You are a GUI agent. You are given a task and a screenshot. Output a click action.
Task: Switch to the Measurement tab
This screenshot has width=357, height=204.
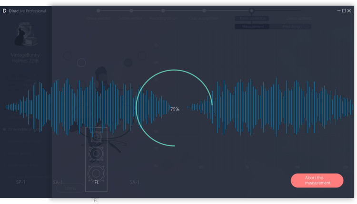(x=252, y=27)
